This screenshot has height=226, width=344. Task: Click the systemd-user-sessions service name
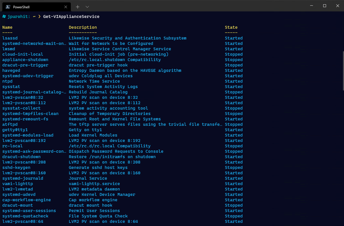[x=29, y=211]
